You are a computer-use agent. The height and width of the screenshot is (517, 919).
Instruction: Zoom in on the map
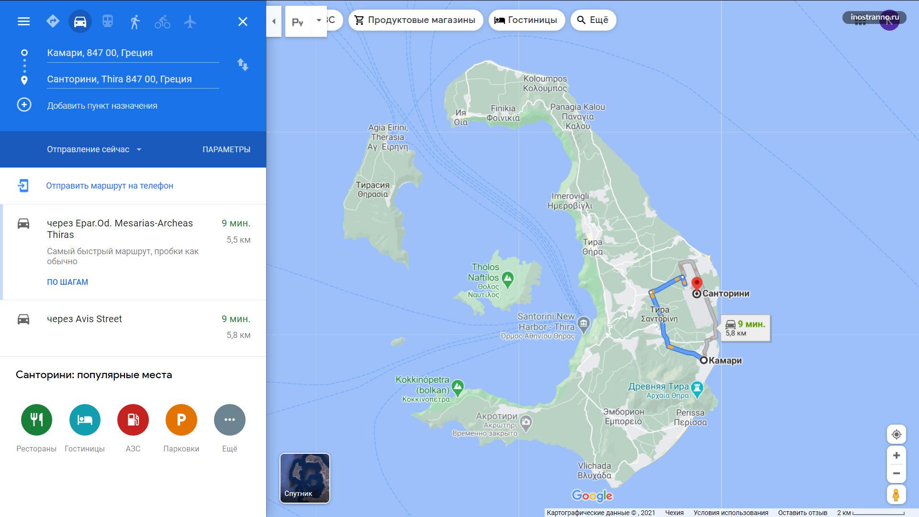pos(897,455)
